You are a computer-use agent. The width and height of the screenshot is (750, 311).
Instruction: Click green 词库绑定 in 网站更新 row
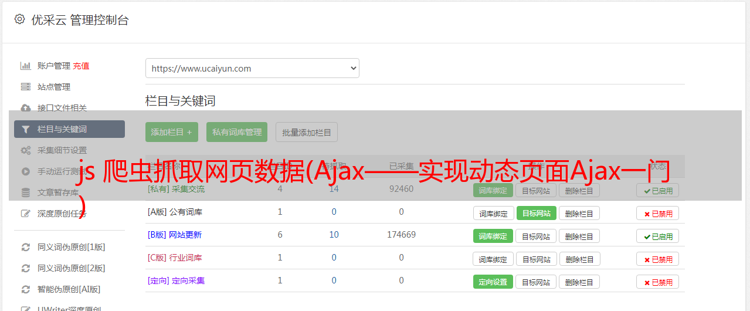point(493,236)
